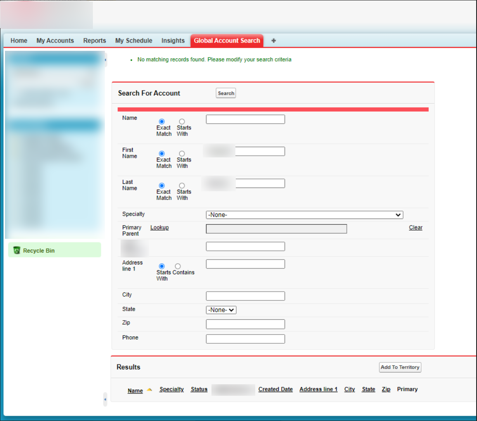Select Exact Match for First Name
Image resolution: width=477 pixels, height=421 pixels.
pos(162,154)
